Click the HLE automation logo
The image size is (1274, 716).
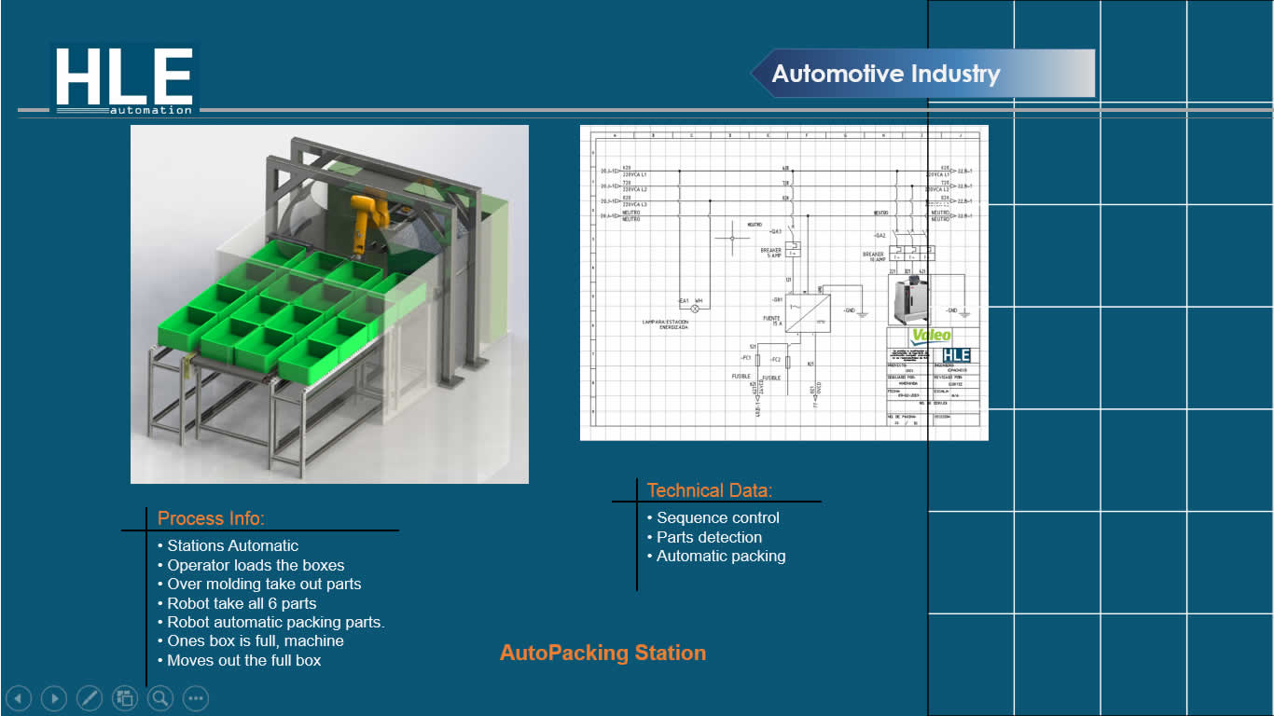pyautogui.click(x=124, y=80)
